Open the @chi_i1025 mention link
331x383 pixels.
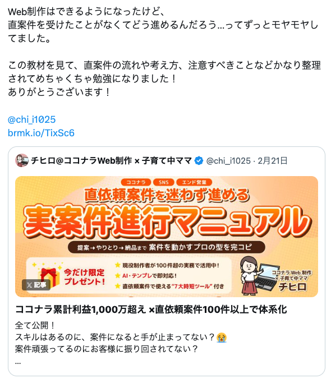32,119
